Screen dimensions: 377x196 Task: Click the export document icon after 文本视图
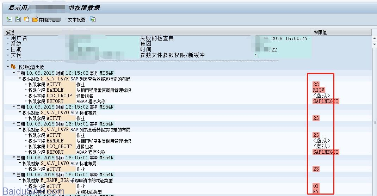pos(93,19)
